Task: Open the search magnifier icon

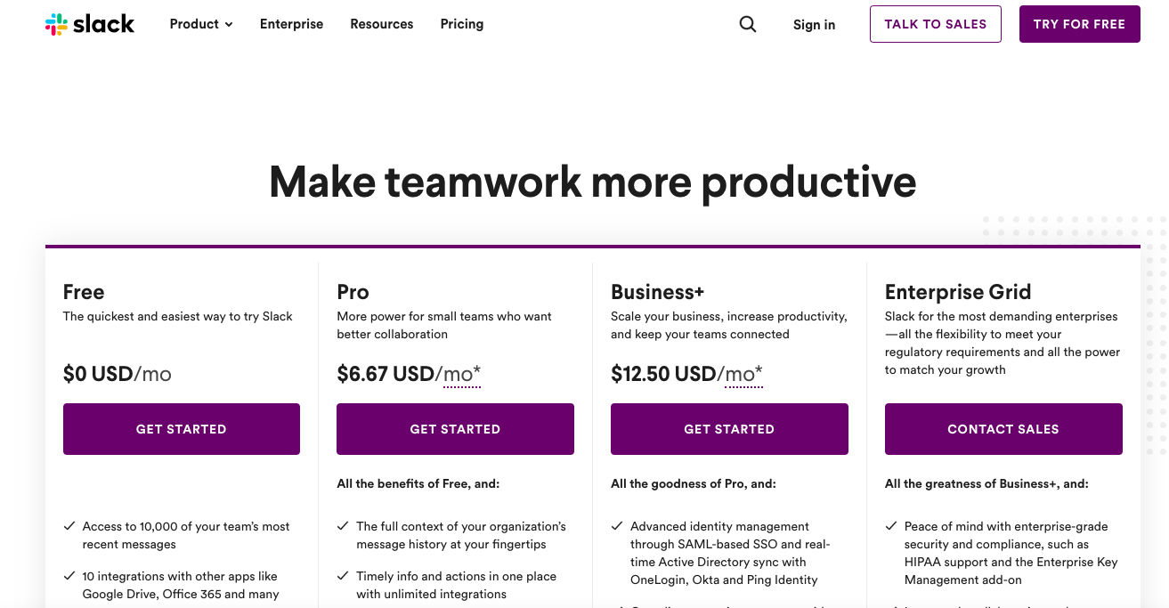Action: (748, 24)
